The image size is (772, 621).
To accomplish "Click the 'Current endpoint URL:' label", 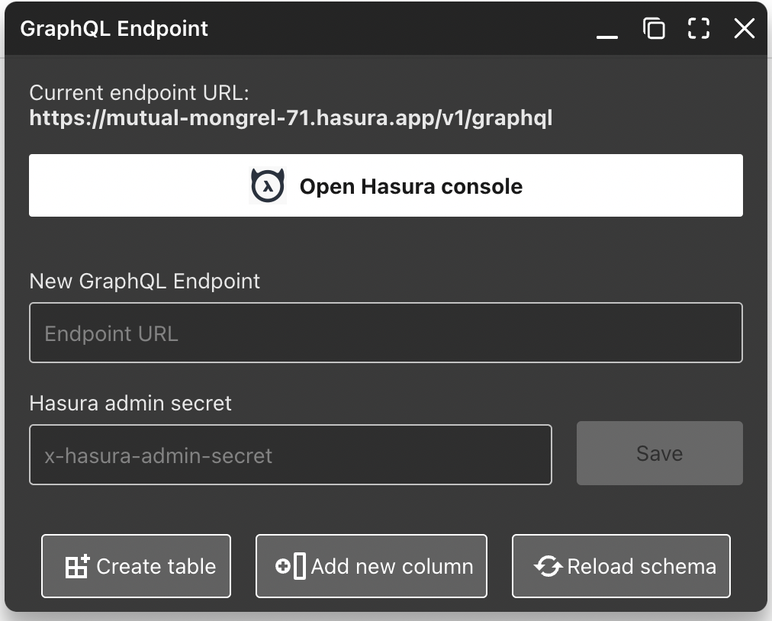I will pyautogui.click(x=140, y=93).
